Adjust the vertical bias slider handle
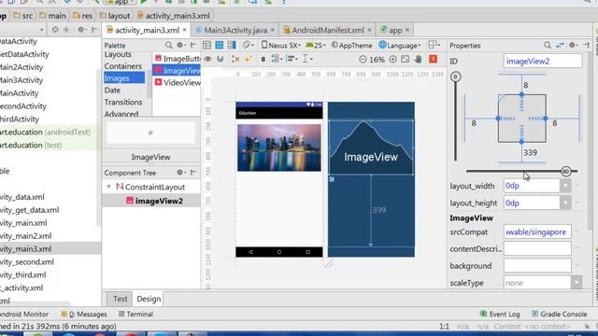 pos(455,77)
